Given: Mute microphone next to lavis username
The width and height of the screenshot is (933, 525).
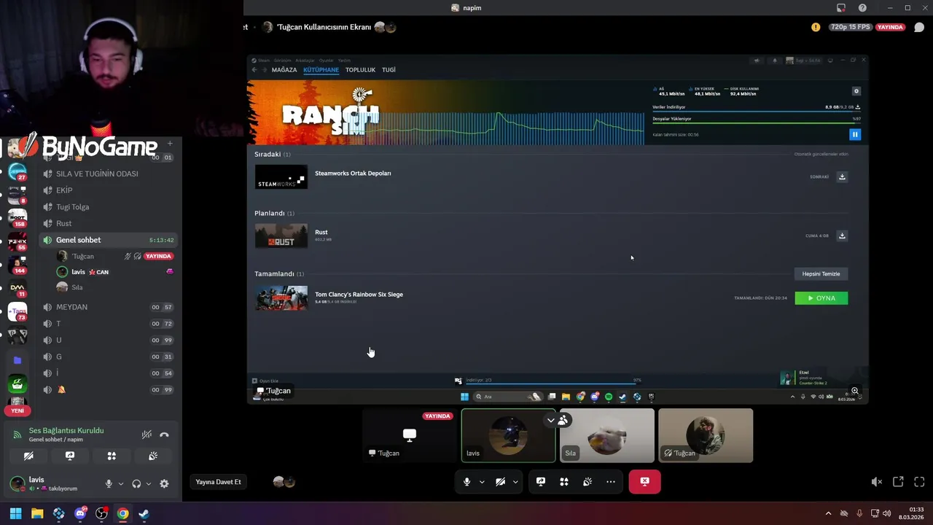Looking at the screenshot, I should click(x=109, y=483).
